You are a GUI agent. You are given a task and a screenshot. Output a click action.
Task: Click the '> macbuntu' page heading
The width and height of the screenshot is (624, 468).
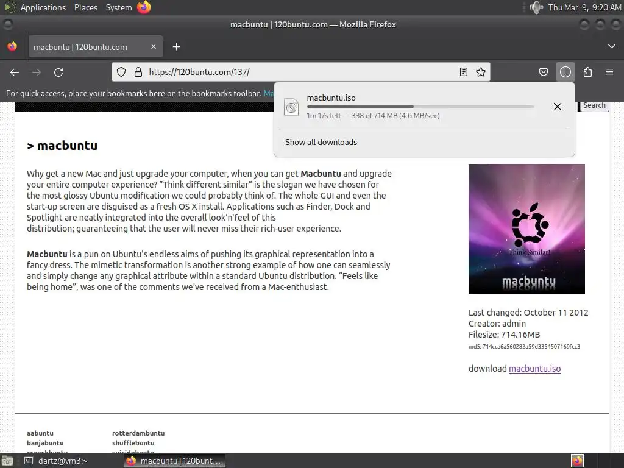62,146
